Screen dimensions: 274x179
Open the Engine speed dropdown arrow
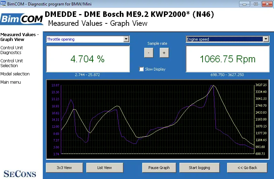(266, 39)
